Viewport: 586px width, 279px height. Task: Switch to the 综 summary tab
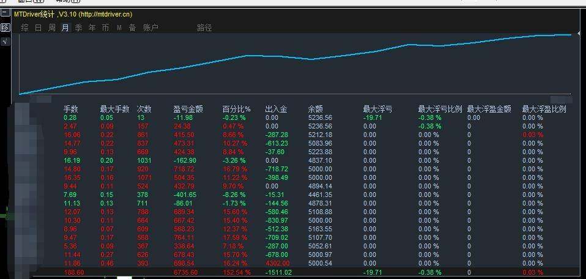pos(24,28)
